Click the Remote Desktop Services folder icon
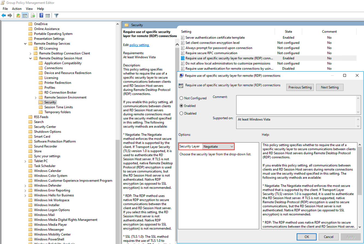 coord(30,44)
